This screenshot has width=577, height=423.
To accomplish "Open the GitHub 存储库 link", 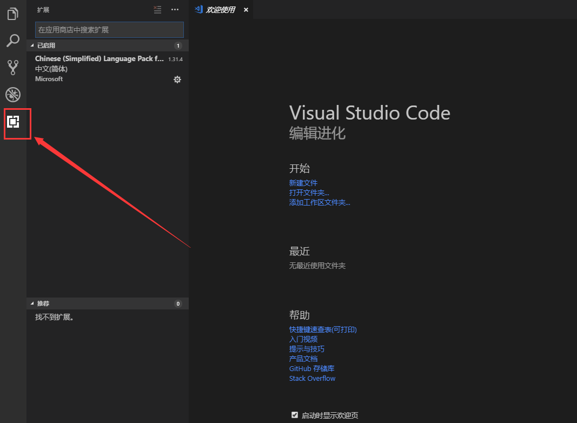I will click(x=311, y=368).
